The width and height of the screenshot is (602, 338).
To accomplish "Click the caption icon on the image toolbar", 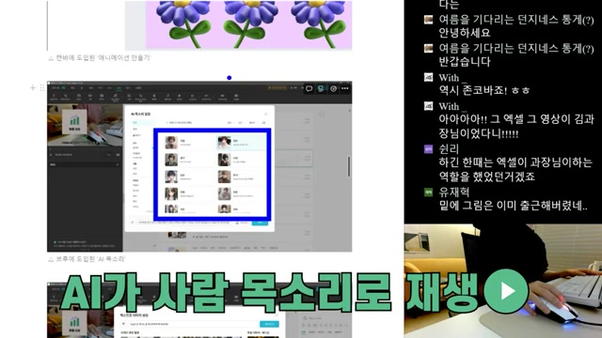I will pos(322,88).
